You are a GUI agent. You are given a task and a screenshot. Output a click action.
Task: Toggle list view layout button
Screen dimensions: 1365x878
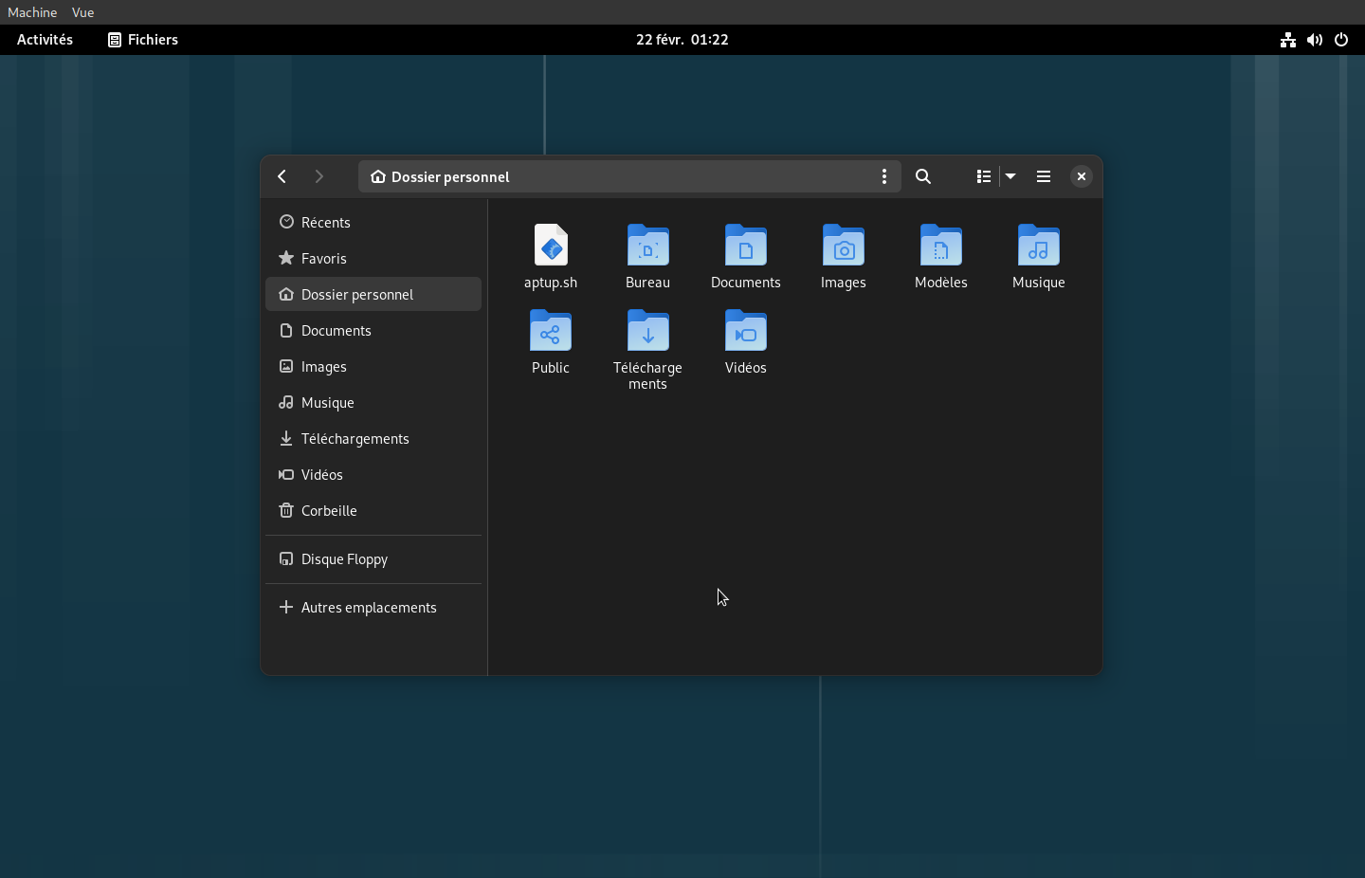pyautogui.click(x=984, y=176)
